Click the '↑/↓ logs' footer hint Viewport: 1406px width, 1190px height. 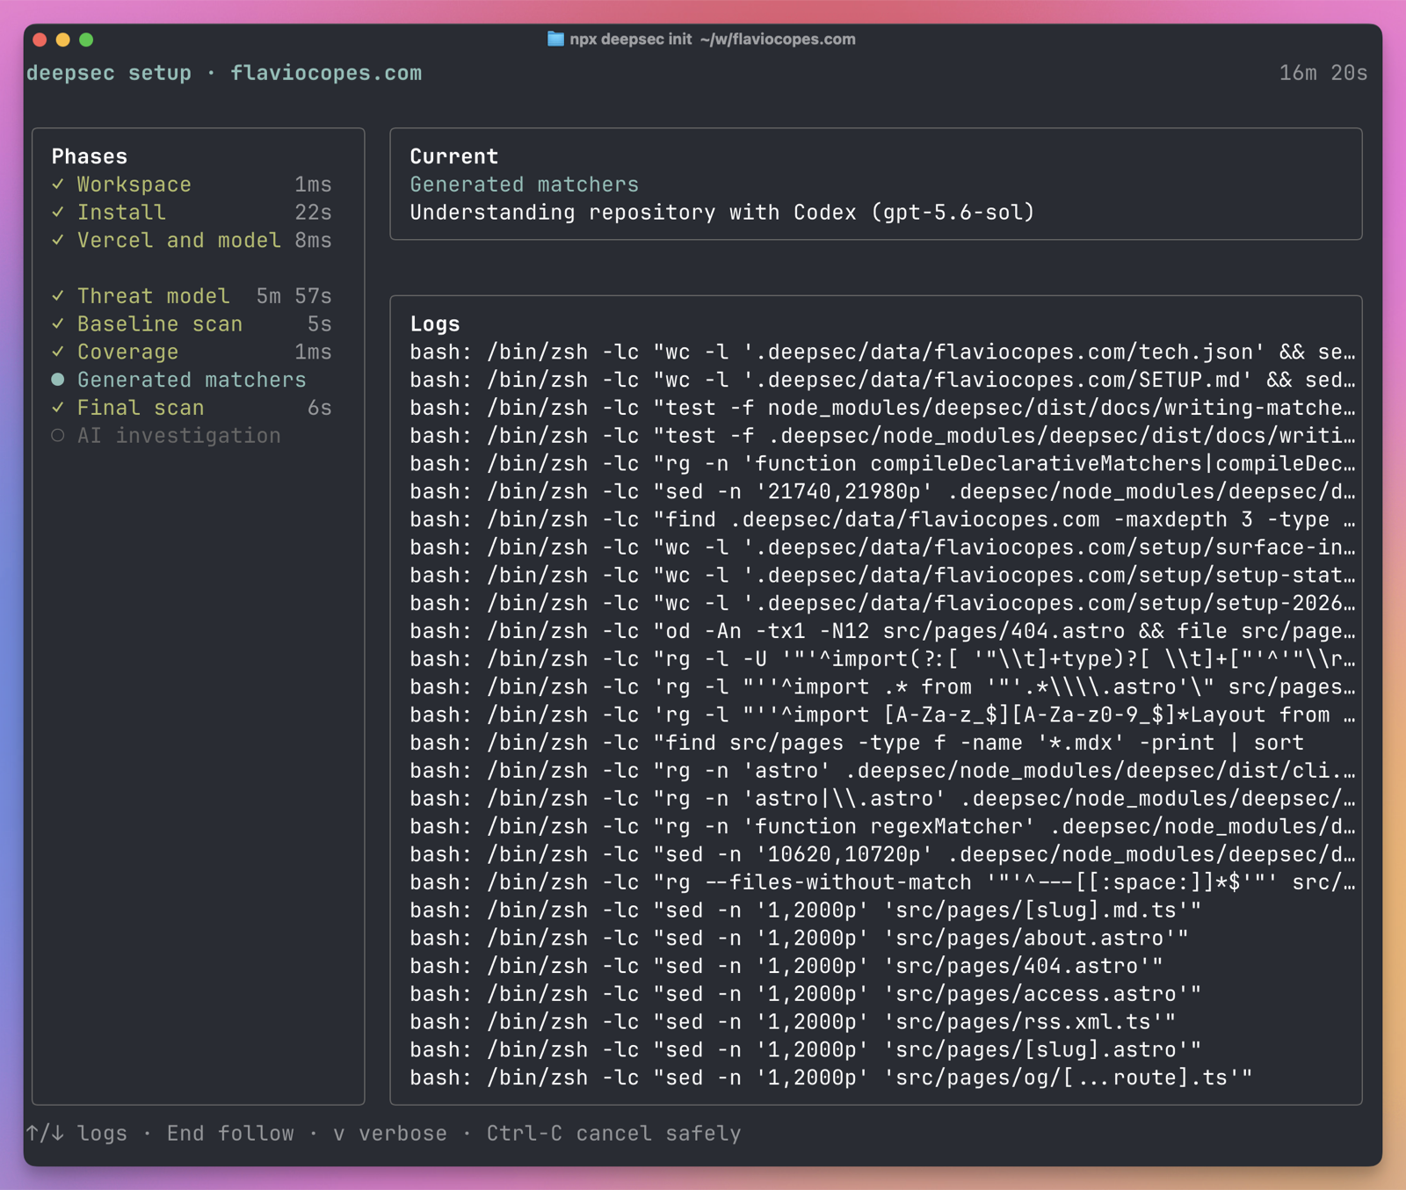tap(76, 1134)
